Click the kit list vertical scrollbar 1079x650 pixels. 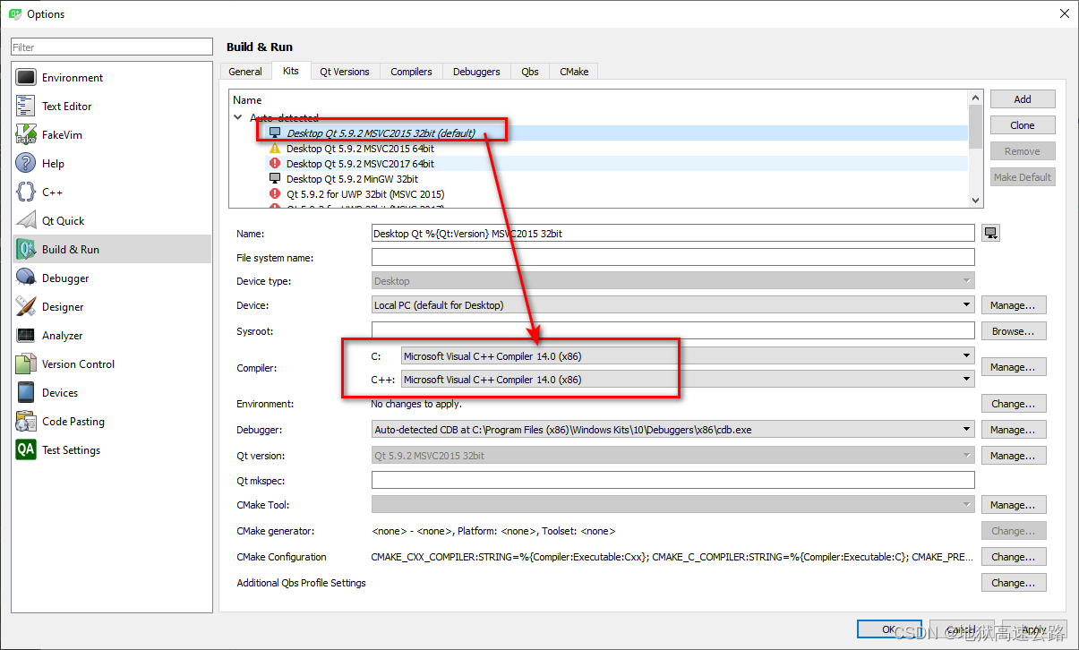coord(975,149)
